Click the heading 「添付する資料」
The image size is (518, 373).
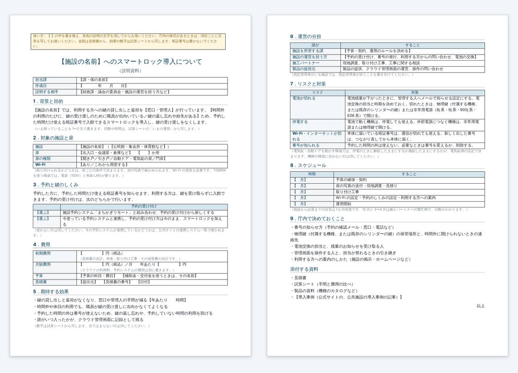point(304,269)
